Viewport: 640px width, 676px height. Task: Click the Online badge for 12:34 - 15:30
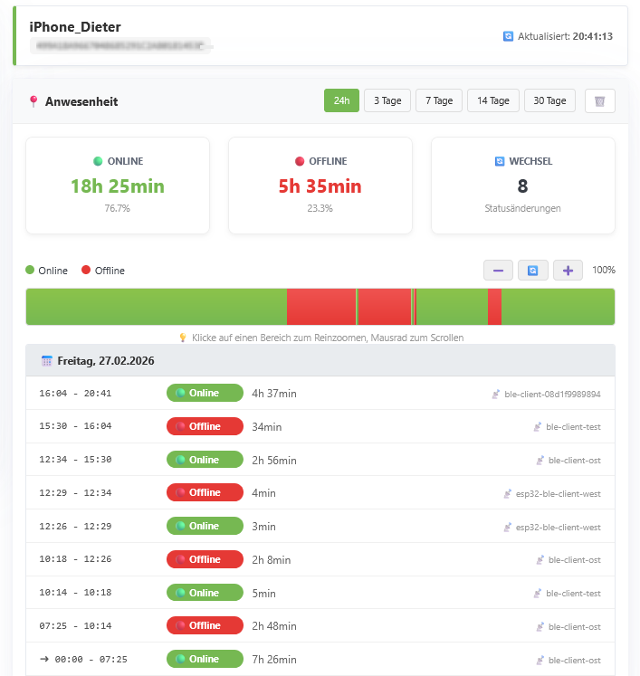pos(205,460)
